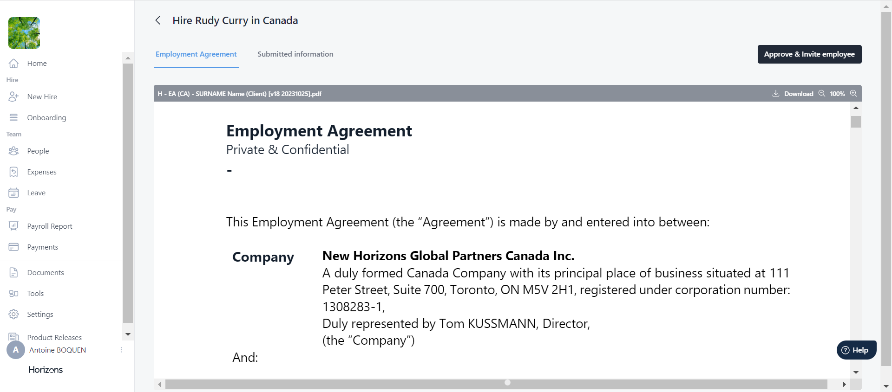Click the Settings gear icon
The image size is (892, 392).
coord(13,315)
